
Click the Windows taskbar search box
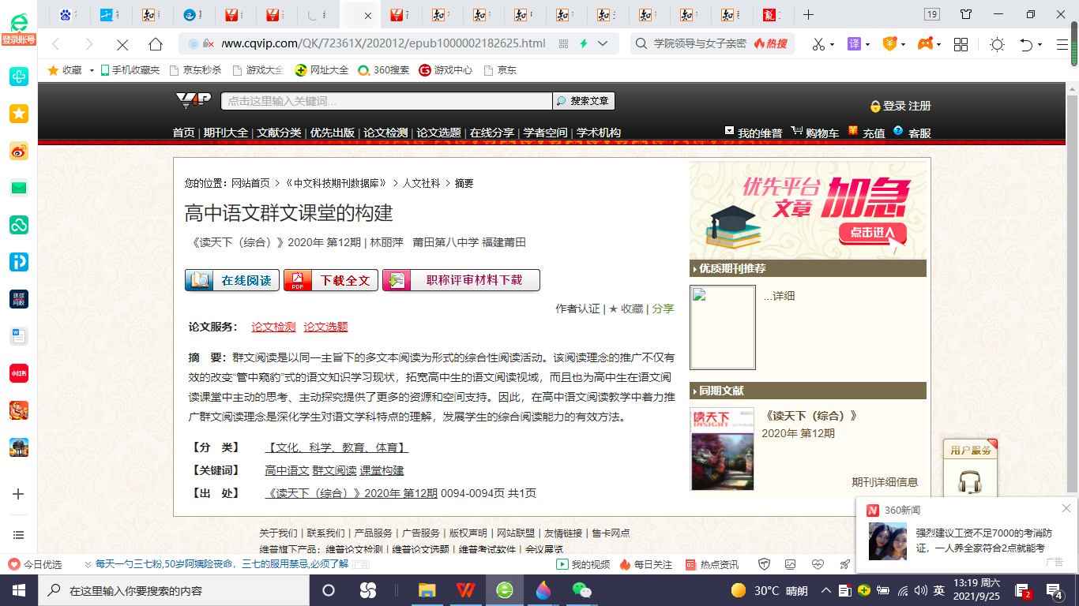click(x=175, y=590)
